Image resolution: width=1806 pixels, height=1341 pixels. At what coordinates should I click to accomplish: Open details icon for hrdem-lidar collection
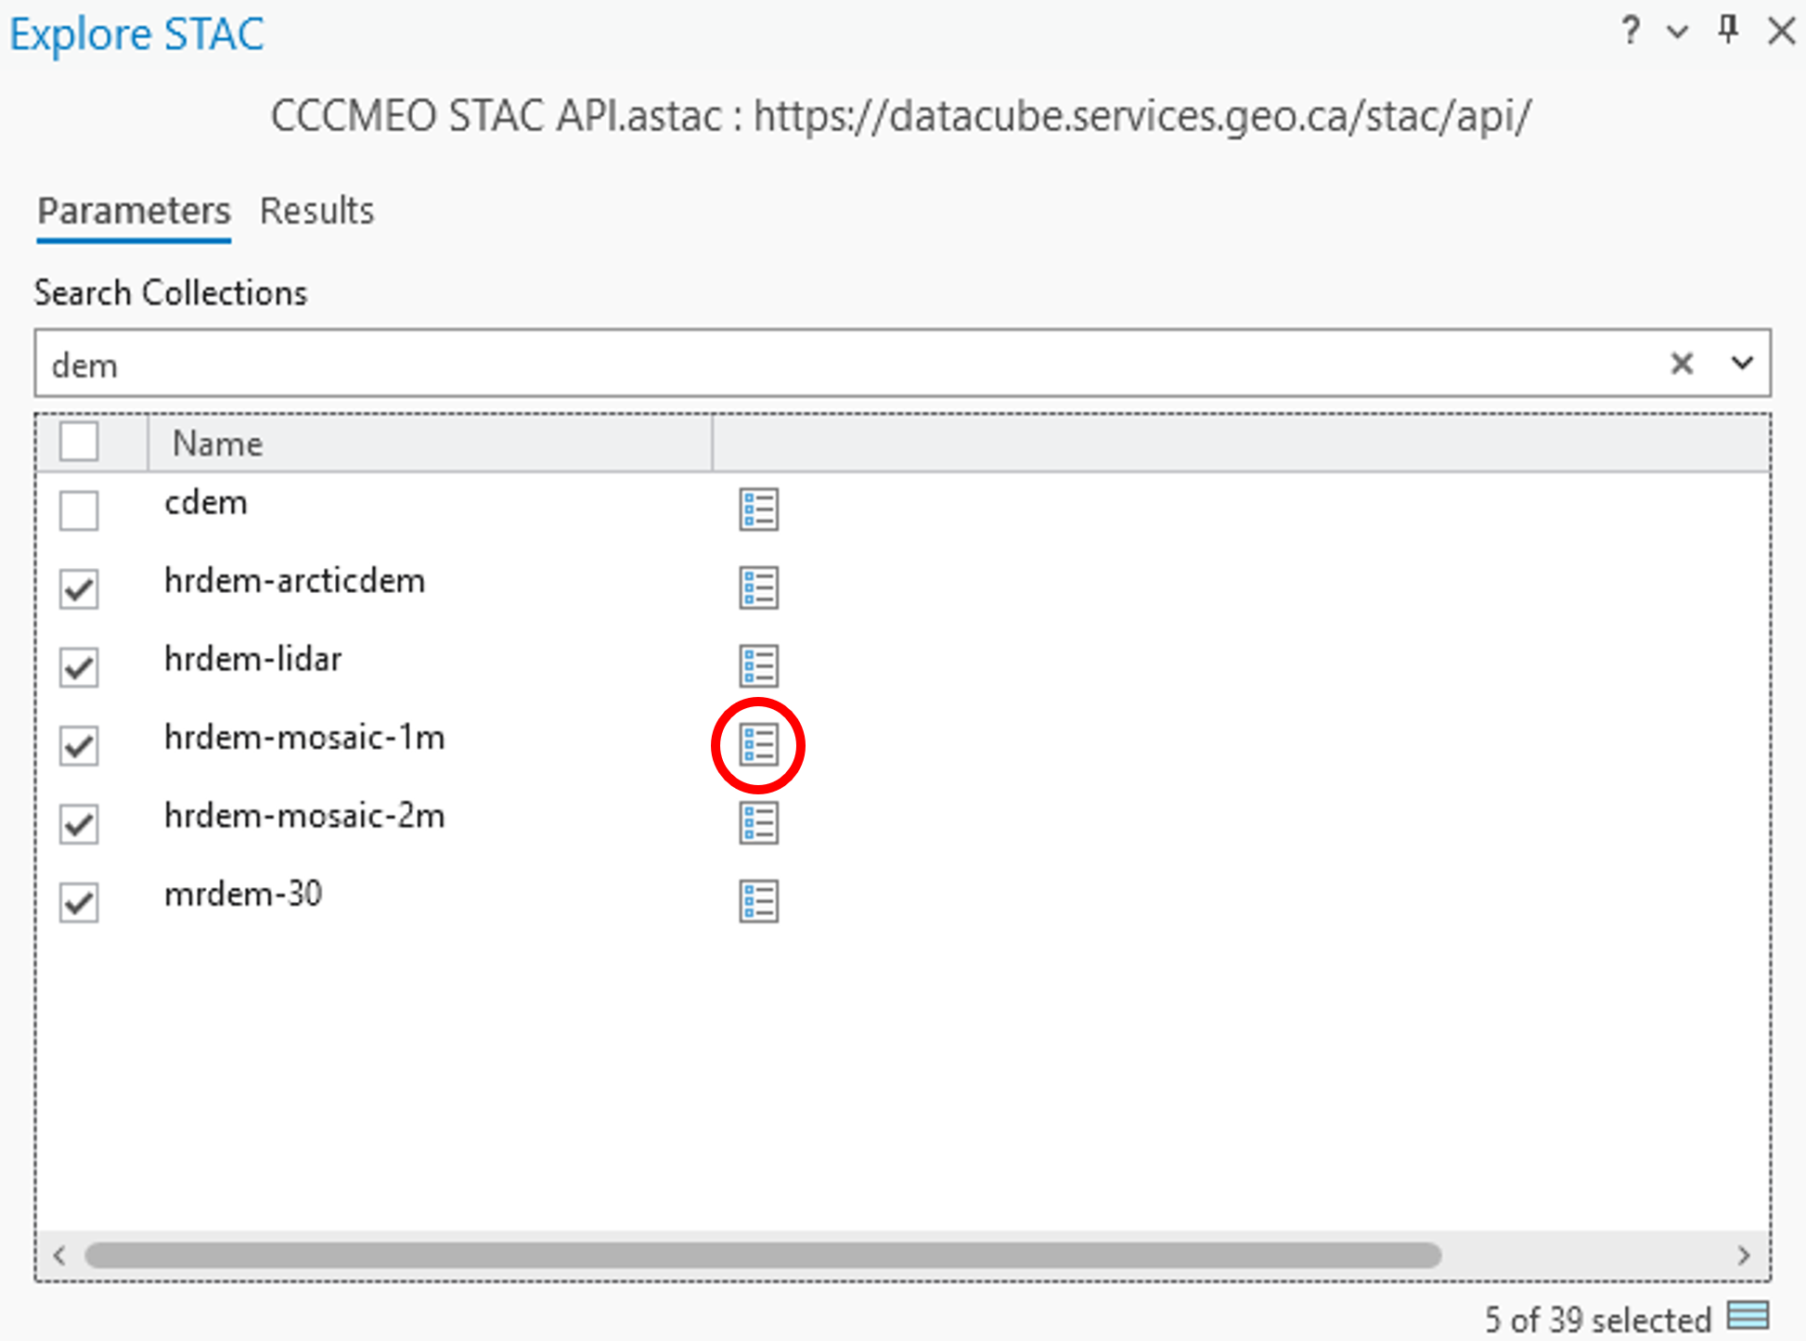(758, 666)
